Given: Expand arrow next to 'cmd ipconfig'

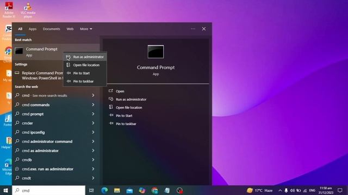Looking at the screenshot, I should 93,132.
